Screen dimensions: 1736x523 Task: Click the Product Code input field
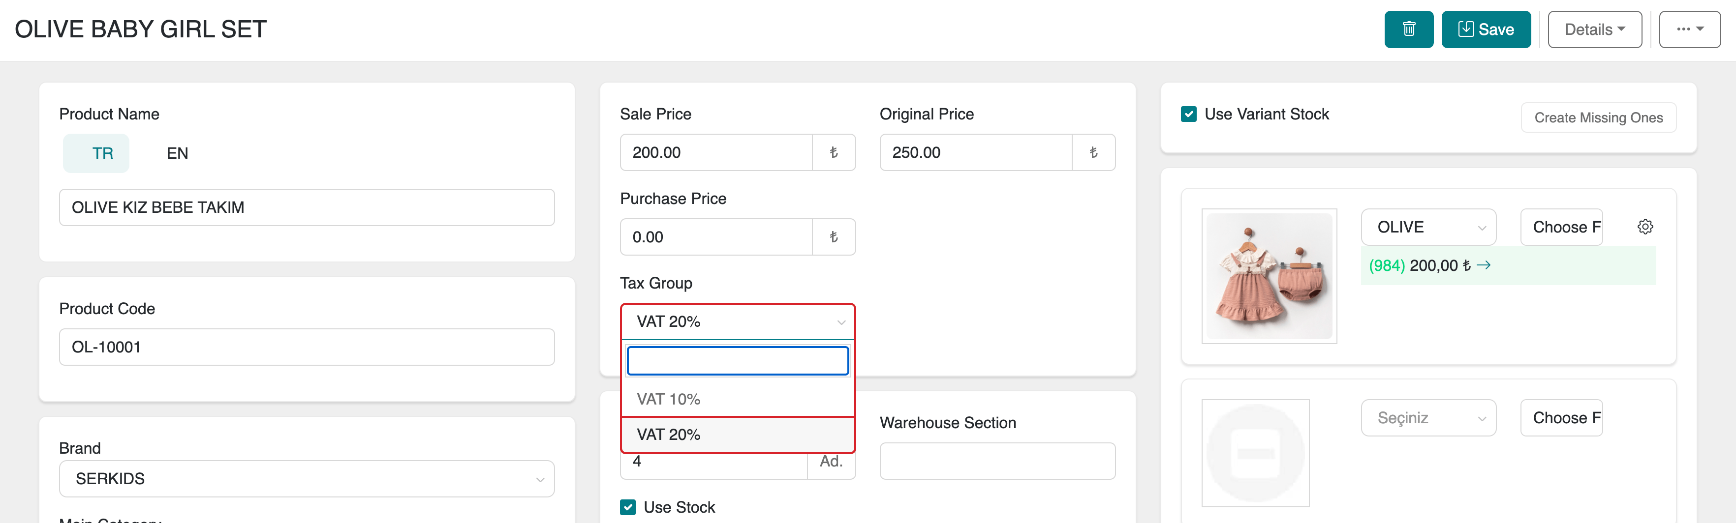(307, 348)
